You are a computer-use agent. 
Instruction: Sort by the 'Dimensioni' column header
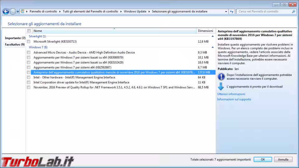206,31
